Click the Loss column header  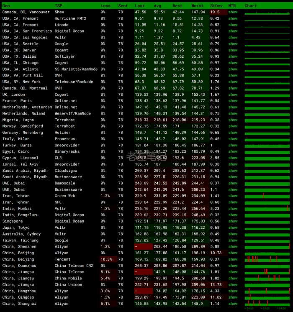click(x=105, y=6)
